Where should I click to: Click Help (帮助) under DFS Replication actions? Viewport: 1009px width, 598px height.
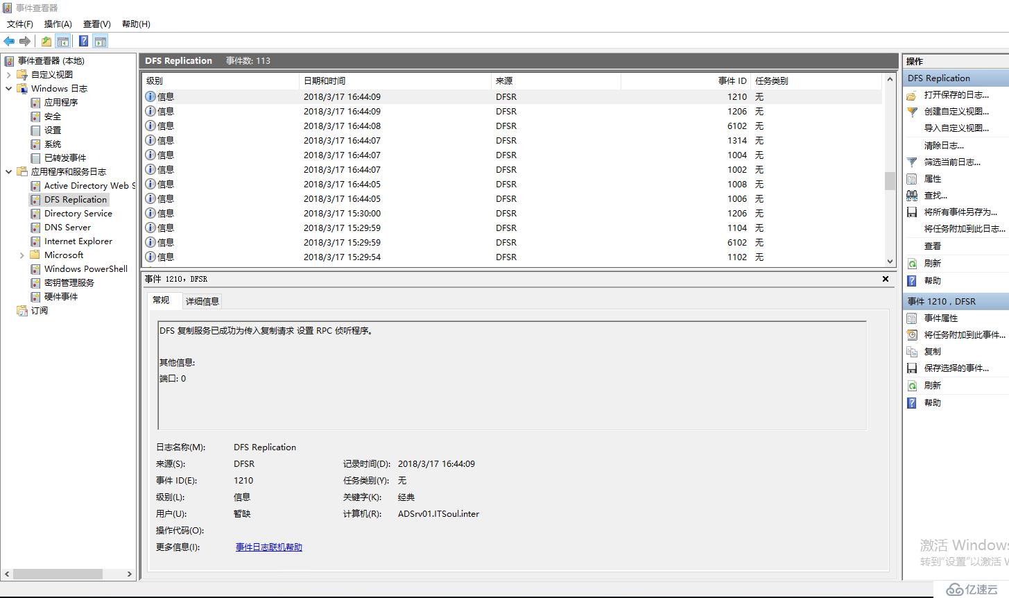click(933, 281)
